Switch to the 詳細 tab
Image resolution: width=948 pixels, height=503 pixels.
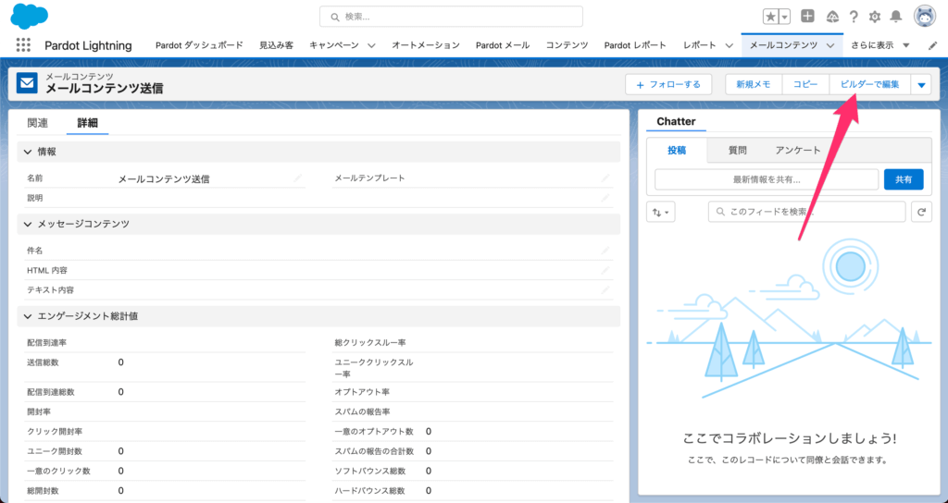pos(88,123)
